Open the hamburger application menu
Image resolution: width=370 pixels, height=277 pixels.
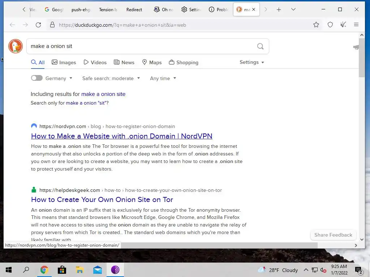pyautogui.click(x=356, y=25)
